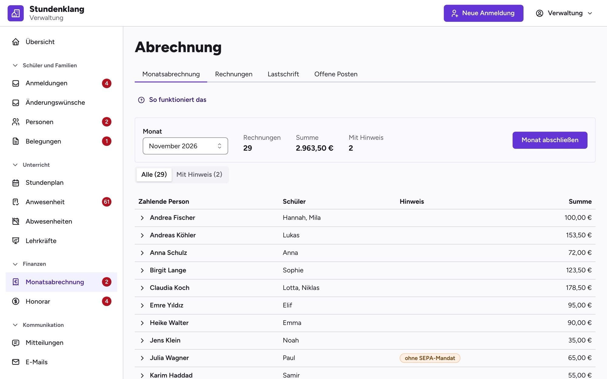Select the Alle (29) filter
Screen dimensions: 607x379
154,174
